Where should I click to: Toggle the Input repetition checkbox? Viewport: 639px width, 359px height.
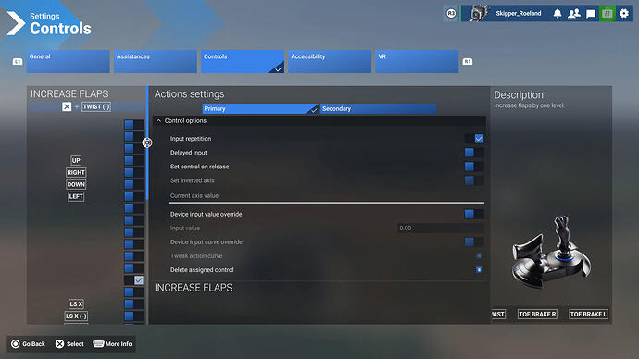pyautogui.click(x=474, y=139)
